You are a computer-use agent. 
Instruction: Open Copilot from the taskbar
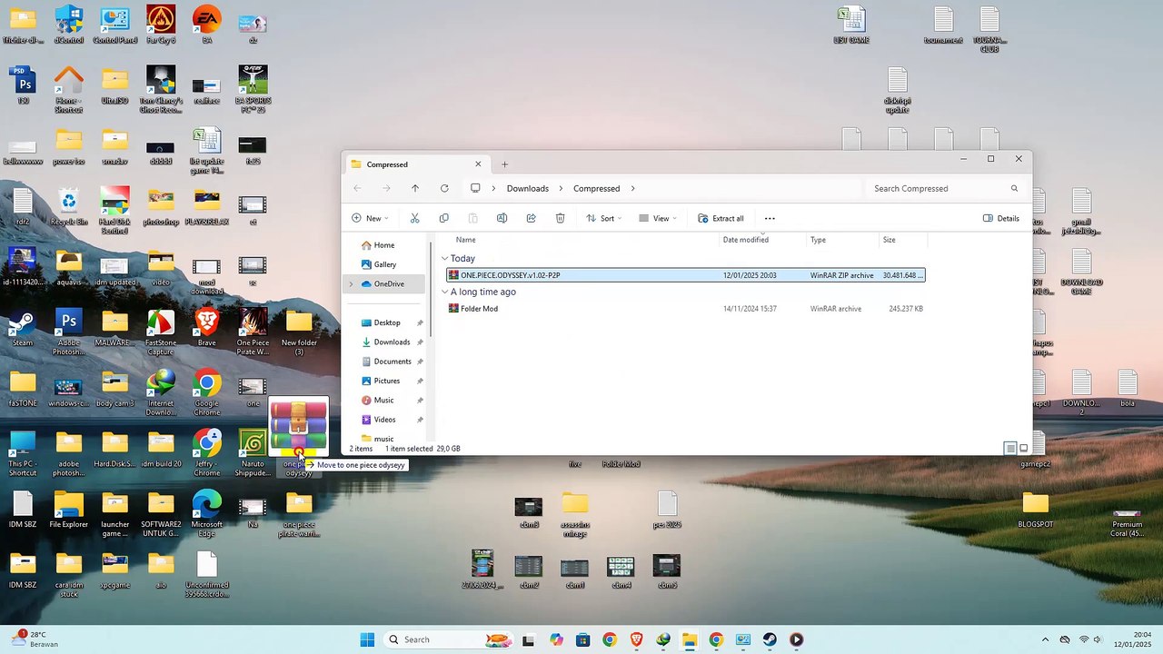tap(556, 639)
